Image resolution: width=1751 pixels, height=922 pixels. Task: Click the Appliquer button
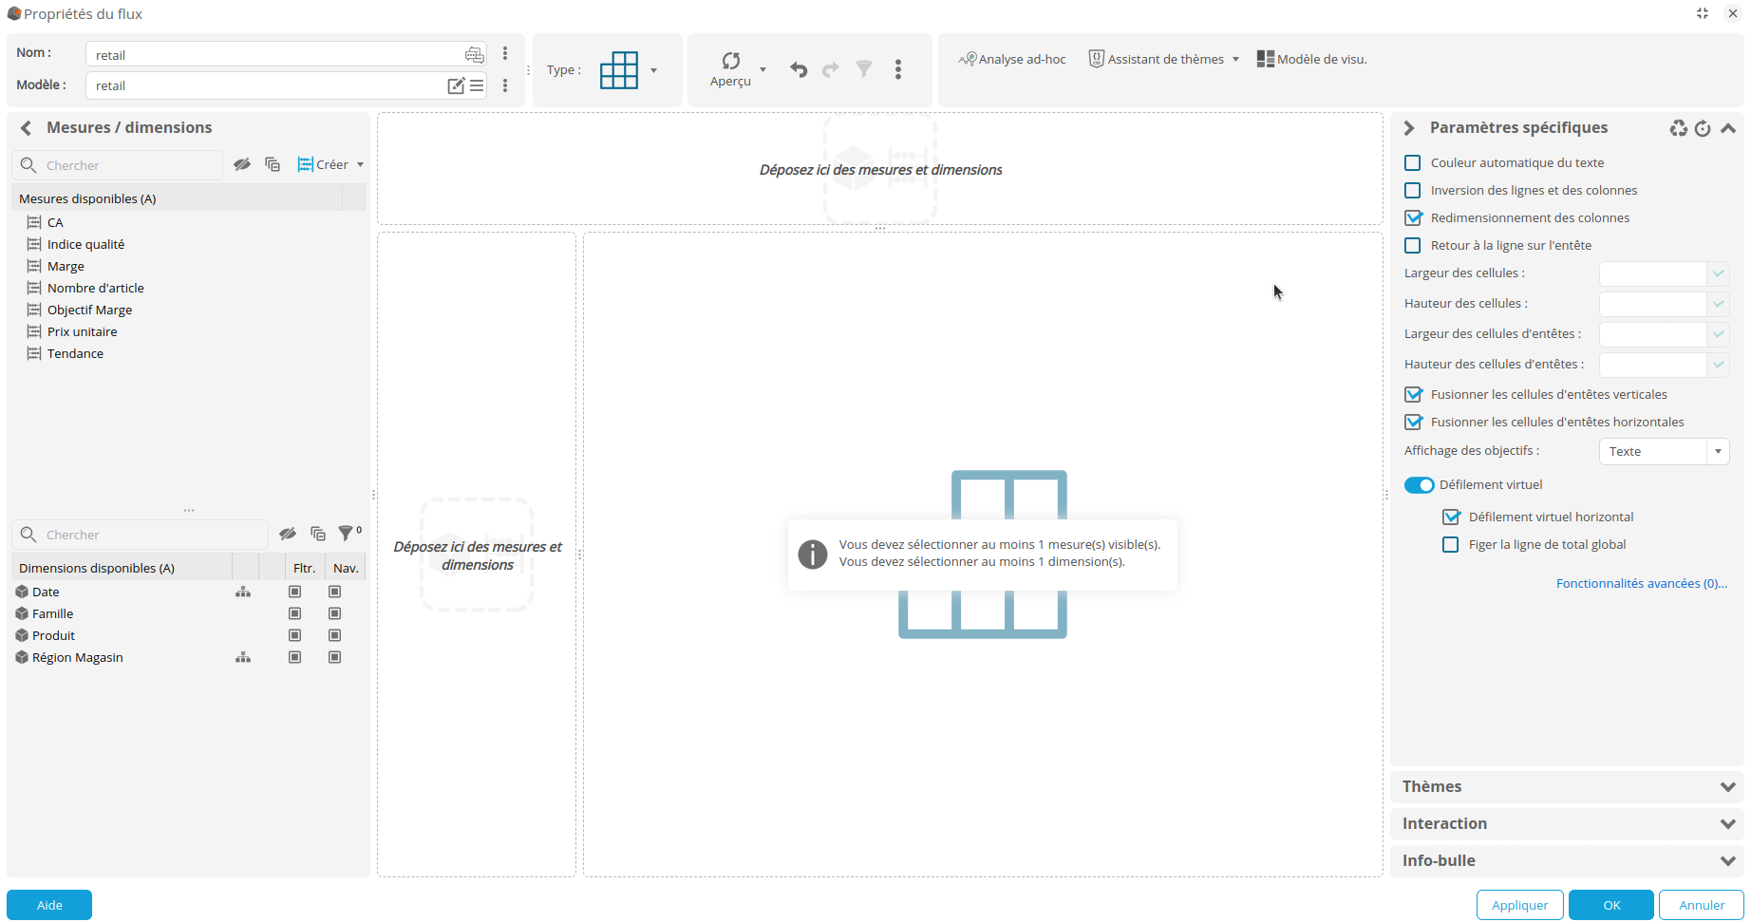[x=1519, y=904]
